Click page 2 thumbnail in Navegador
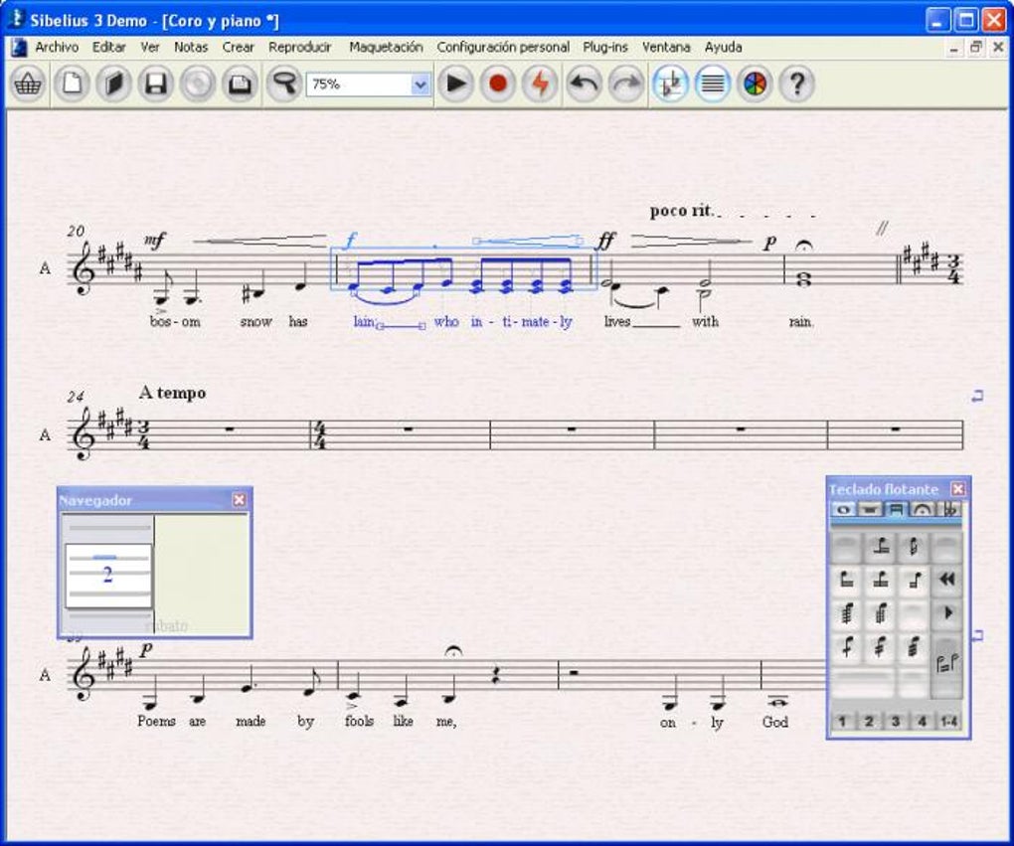 (108, 575)
